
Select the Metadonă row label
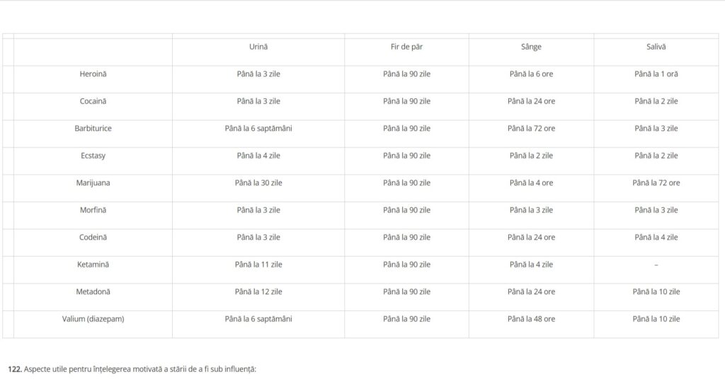point(93,292)
